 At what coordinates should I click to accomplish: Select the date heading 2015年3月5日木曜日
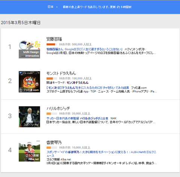21,23
